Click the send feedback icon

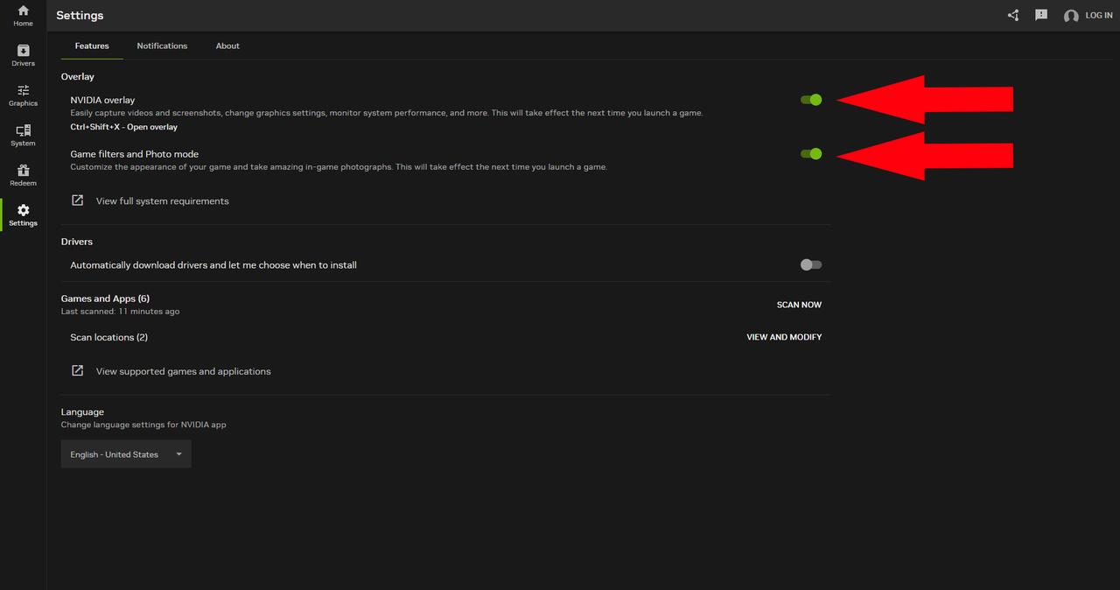[1041, 15]
